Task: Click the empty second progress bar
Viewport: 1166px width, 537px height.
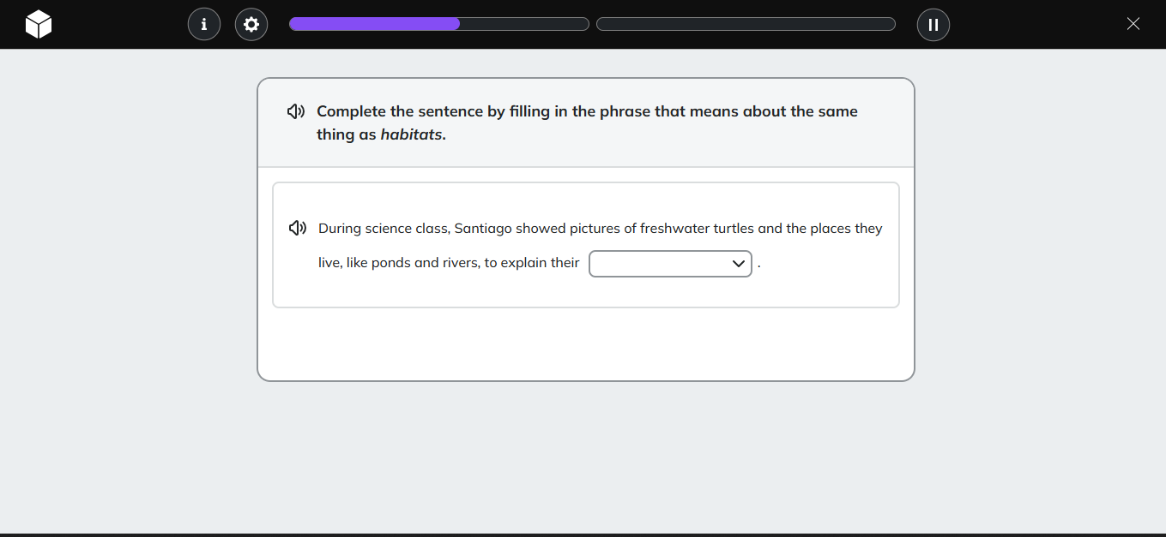Action: coord(745,24)
